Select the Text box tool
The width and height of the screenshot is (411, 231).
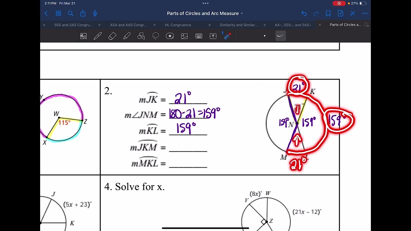click(213, 36)
